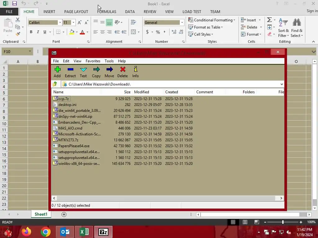Screen dimensions: 318x238
Task: Click the Cut scissors icon in Excel
Action: [x=18, y=20]
